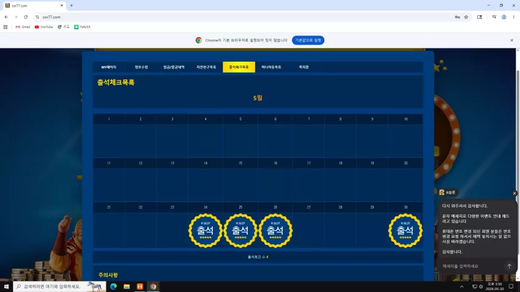Go forward in browser history
Viewport: 520px width, 292px height.
coord(16,17)
